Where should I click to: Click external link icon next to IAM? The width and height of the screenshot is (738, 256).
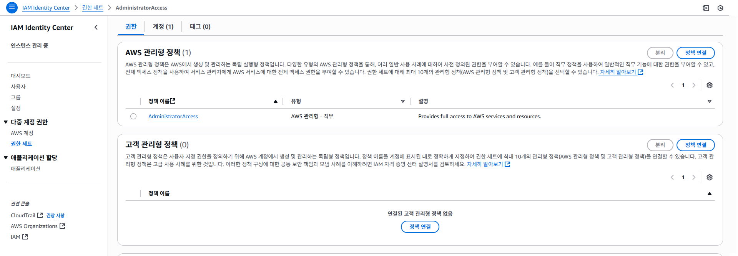point(25,237)
